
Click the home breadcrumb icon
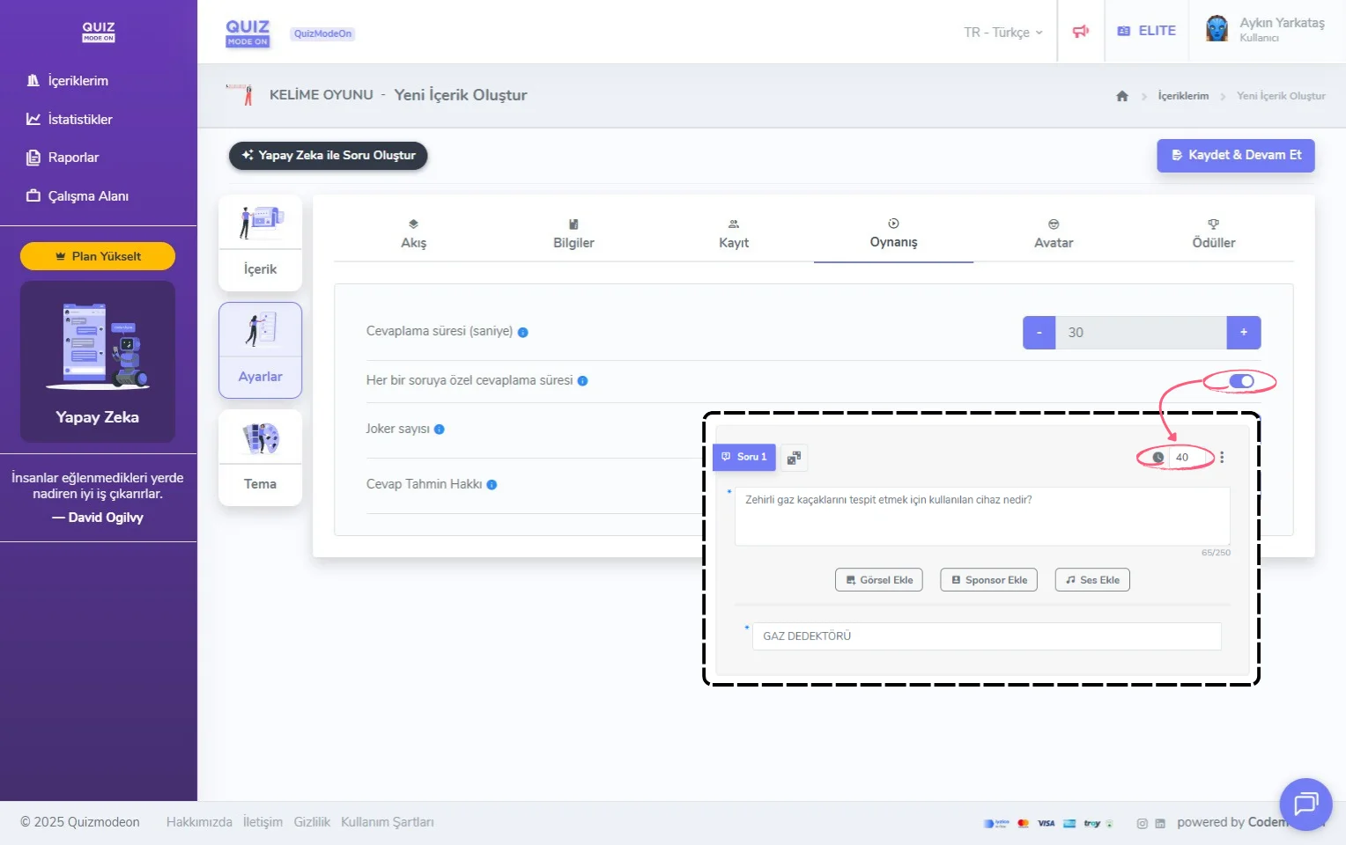[x=1122, y=96]
